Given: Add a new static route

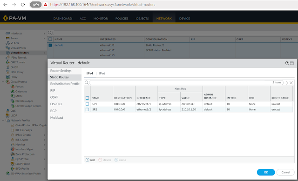Looking at the screenshot, I should [90, 160].
